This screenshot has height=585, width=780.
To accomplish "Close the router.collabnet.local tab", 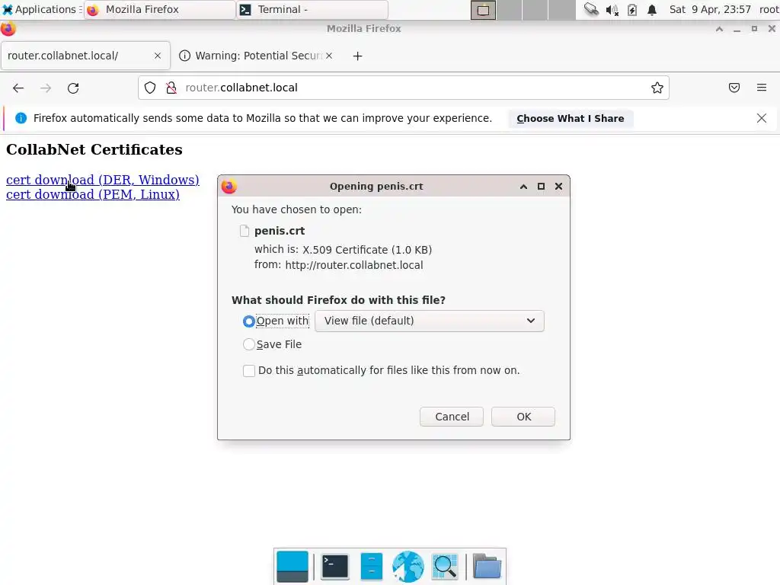I will tap(158, 56).
